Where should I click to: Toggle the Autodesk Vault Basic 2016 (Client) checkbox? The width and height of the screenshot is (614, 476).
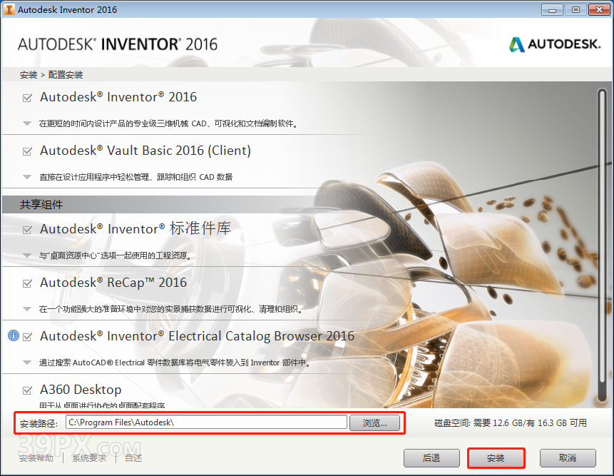pyautogui.click(x=26, y=151)
